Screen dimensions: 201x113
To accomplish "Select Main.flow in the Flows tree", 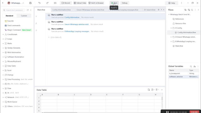I will 179,46.
